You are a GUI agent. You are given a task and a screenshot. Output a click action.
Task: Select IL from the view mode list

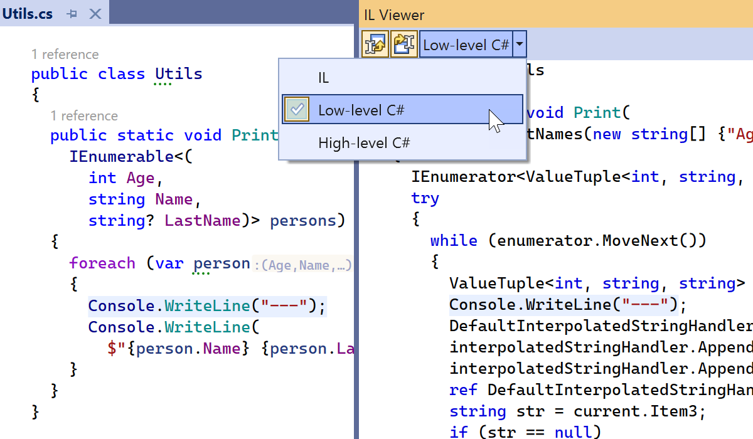click(x=323, y=78)
